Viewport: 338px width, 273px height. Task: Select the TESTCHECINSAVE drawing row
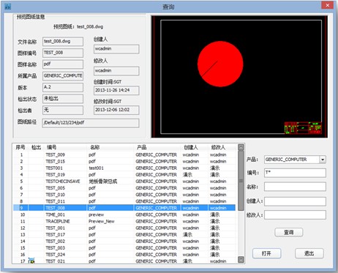(x=124, y=182)
